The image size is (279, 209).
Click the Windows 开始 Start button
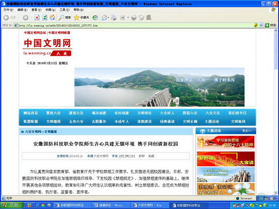(10, 205)
